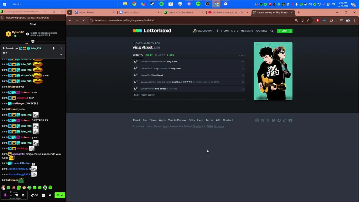359x202 pixels.
Task: Expand the LUCAS member filter dropdown
Action: [241, 56]
